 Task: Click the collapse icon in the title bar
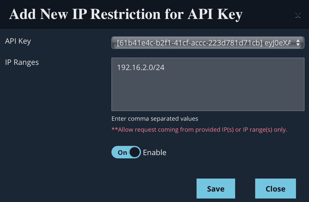[298, 15]
